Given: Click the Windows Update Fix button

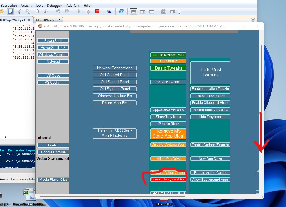Looking at the screenshot, I should click(x=114, y=96).
